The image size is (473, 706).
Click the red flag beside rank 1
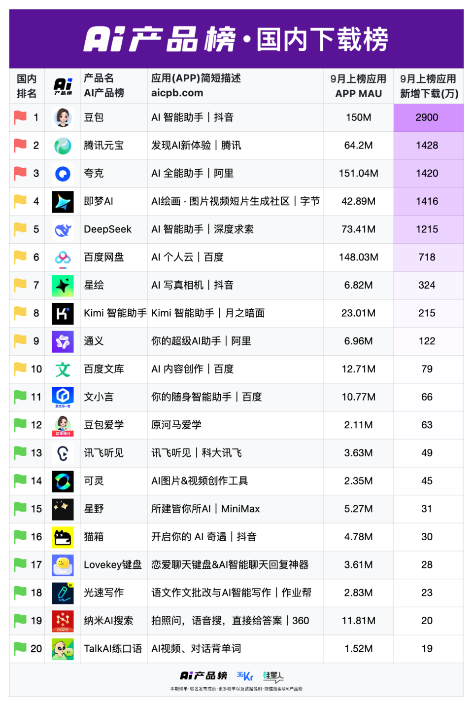[20, 117]
